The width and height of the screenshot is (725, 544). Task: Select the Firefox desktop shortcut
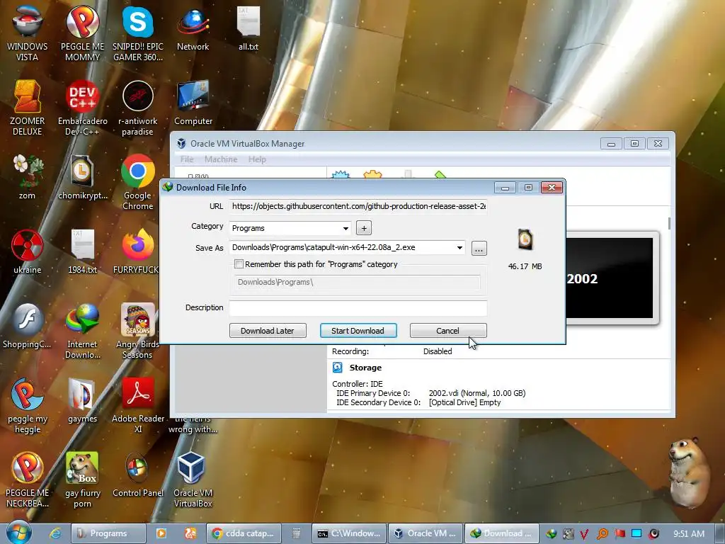pyautogui.click(x=138, y=251)
